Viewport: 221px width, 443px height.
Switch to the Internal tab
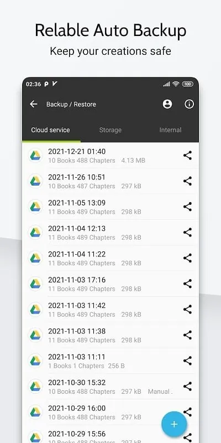pyautogui.click(x=170, y=130)
